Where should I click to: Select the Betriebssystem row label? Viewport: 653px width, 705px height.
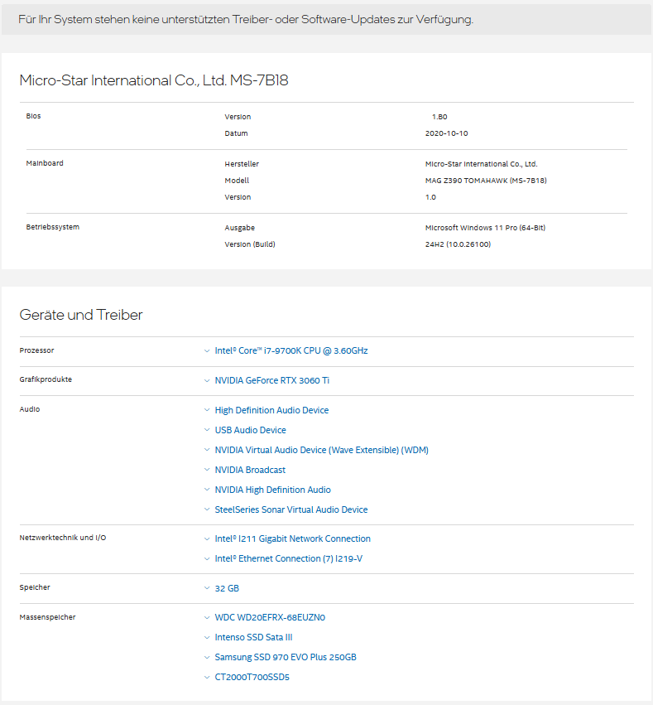(x=52, y=227)
